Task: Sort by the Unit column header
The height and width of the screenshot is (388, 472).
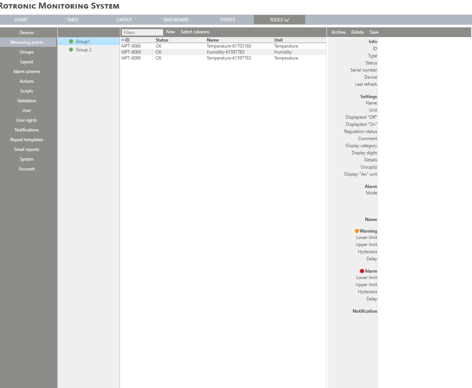Action: pos(279,40)
